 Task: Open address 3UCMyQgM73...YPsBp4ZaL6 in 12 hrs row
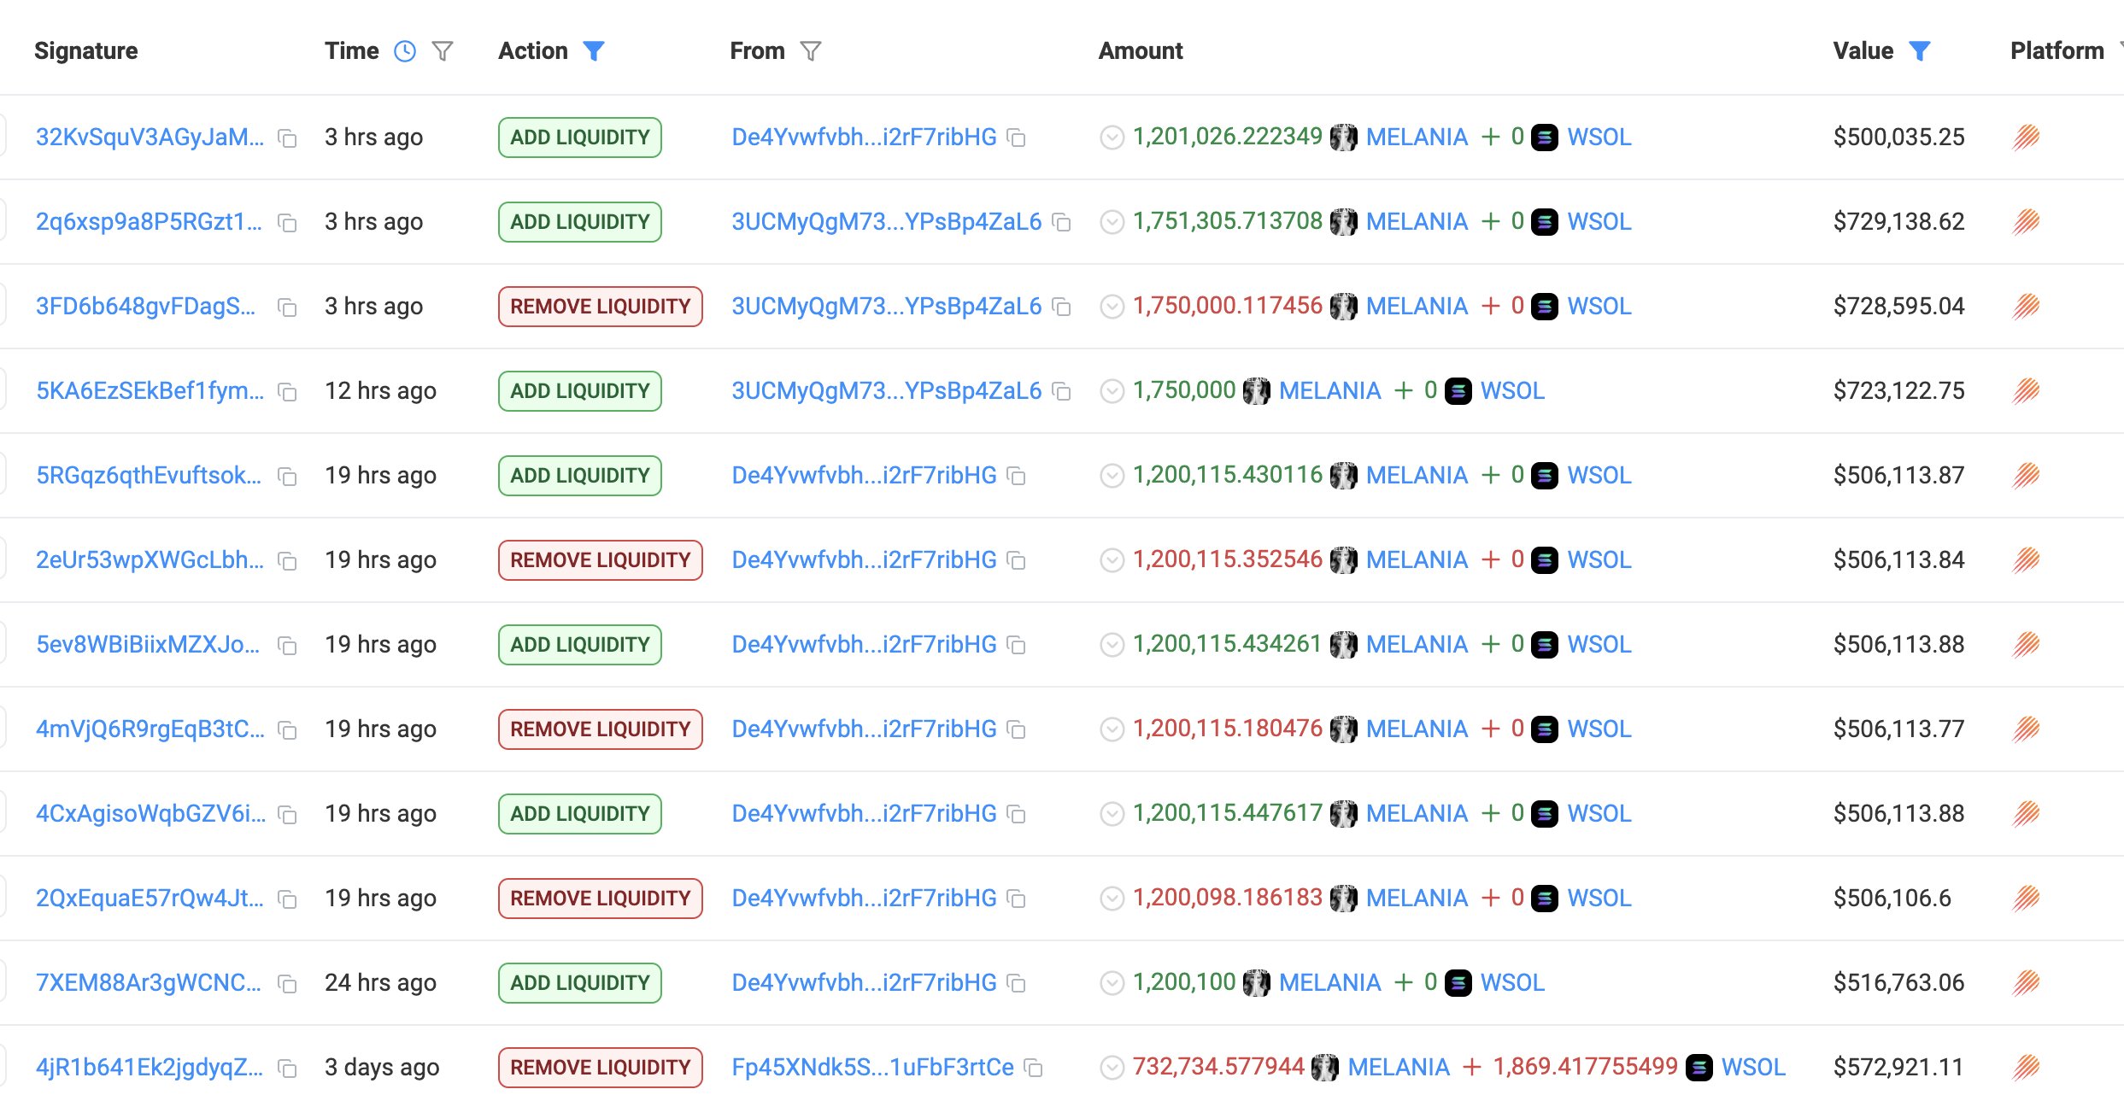(x=886, y=391)
